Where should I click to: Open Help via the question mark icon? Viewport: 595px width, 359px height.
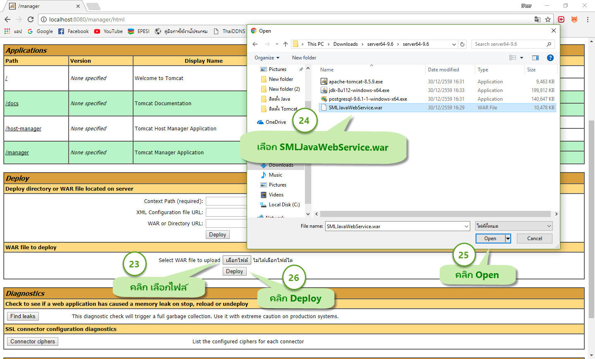550,58
